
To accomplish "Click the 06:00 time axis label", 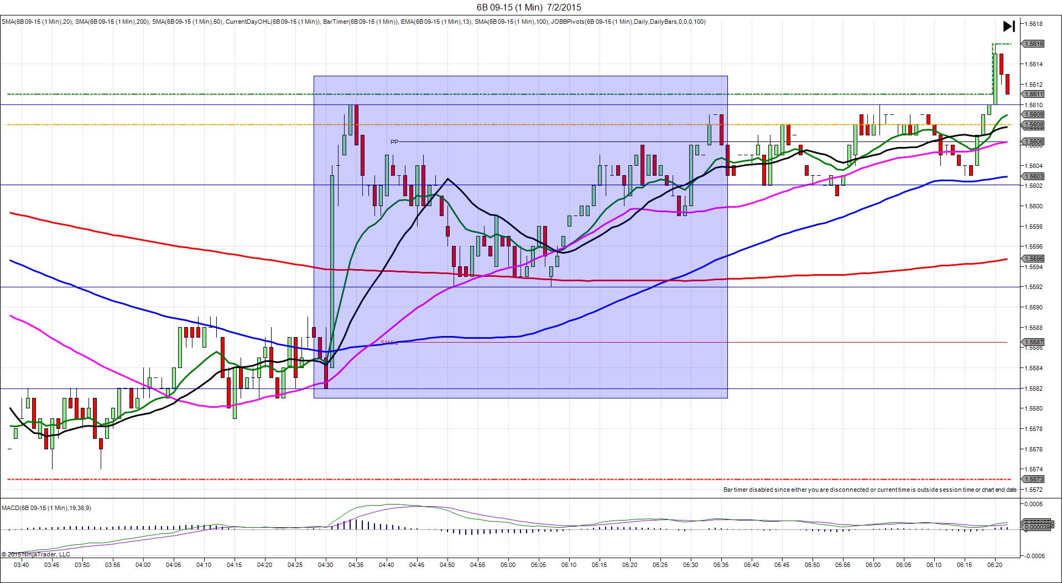I will click(873, 565).
